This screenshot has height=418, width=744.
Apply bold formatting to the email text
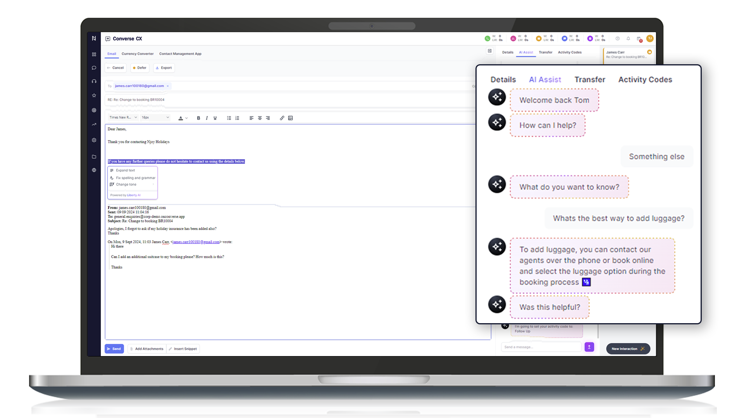tap(198, 118)
